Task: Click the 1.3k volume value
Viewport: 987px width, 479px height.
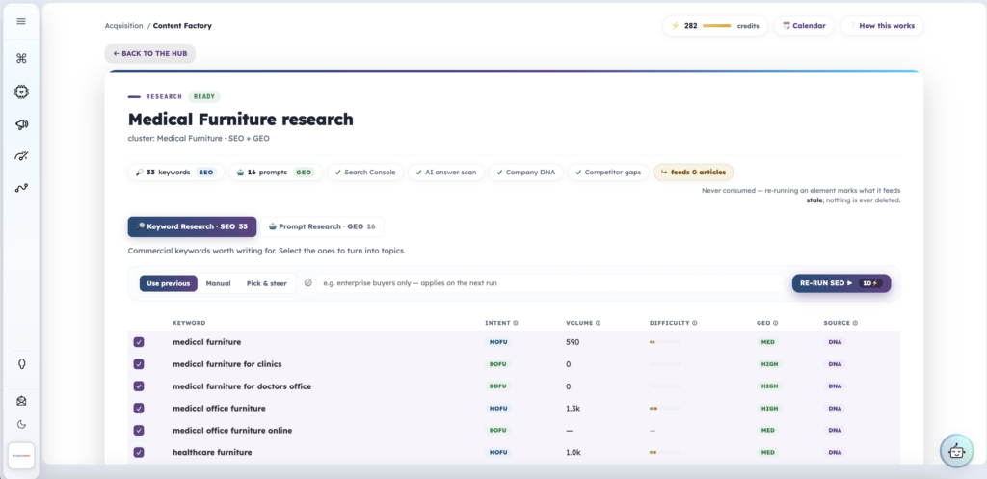Action: (573, 408)
